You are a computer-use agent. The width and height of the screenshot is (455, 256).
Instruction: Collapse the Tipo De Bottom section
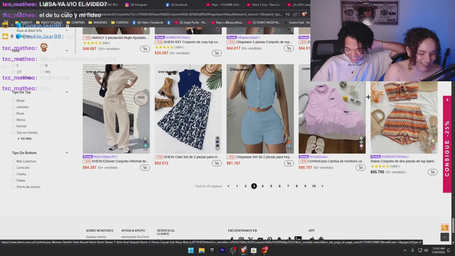67,153
